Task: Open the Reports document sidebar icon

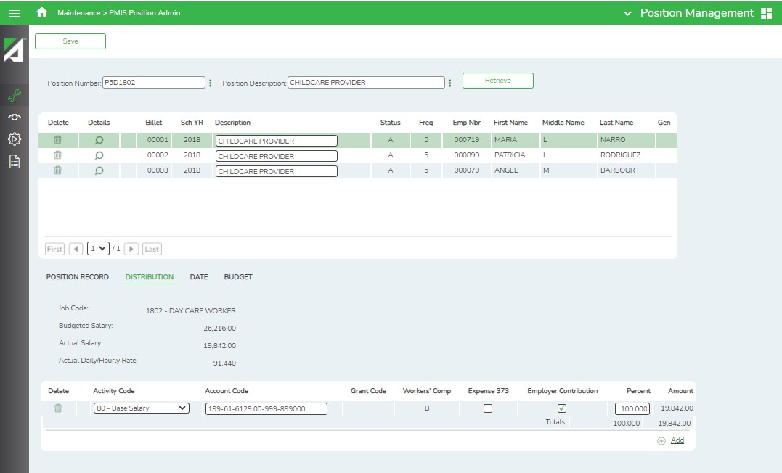Action: pos(14,162)
